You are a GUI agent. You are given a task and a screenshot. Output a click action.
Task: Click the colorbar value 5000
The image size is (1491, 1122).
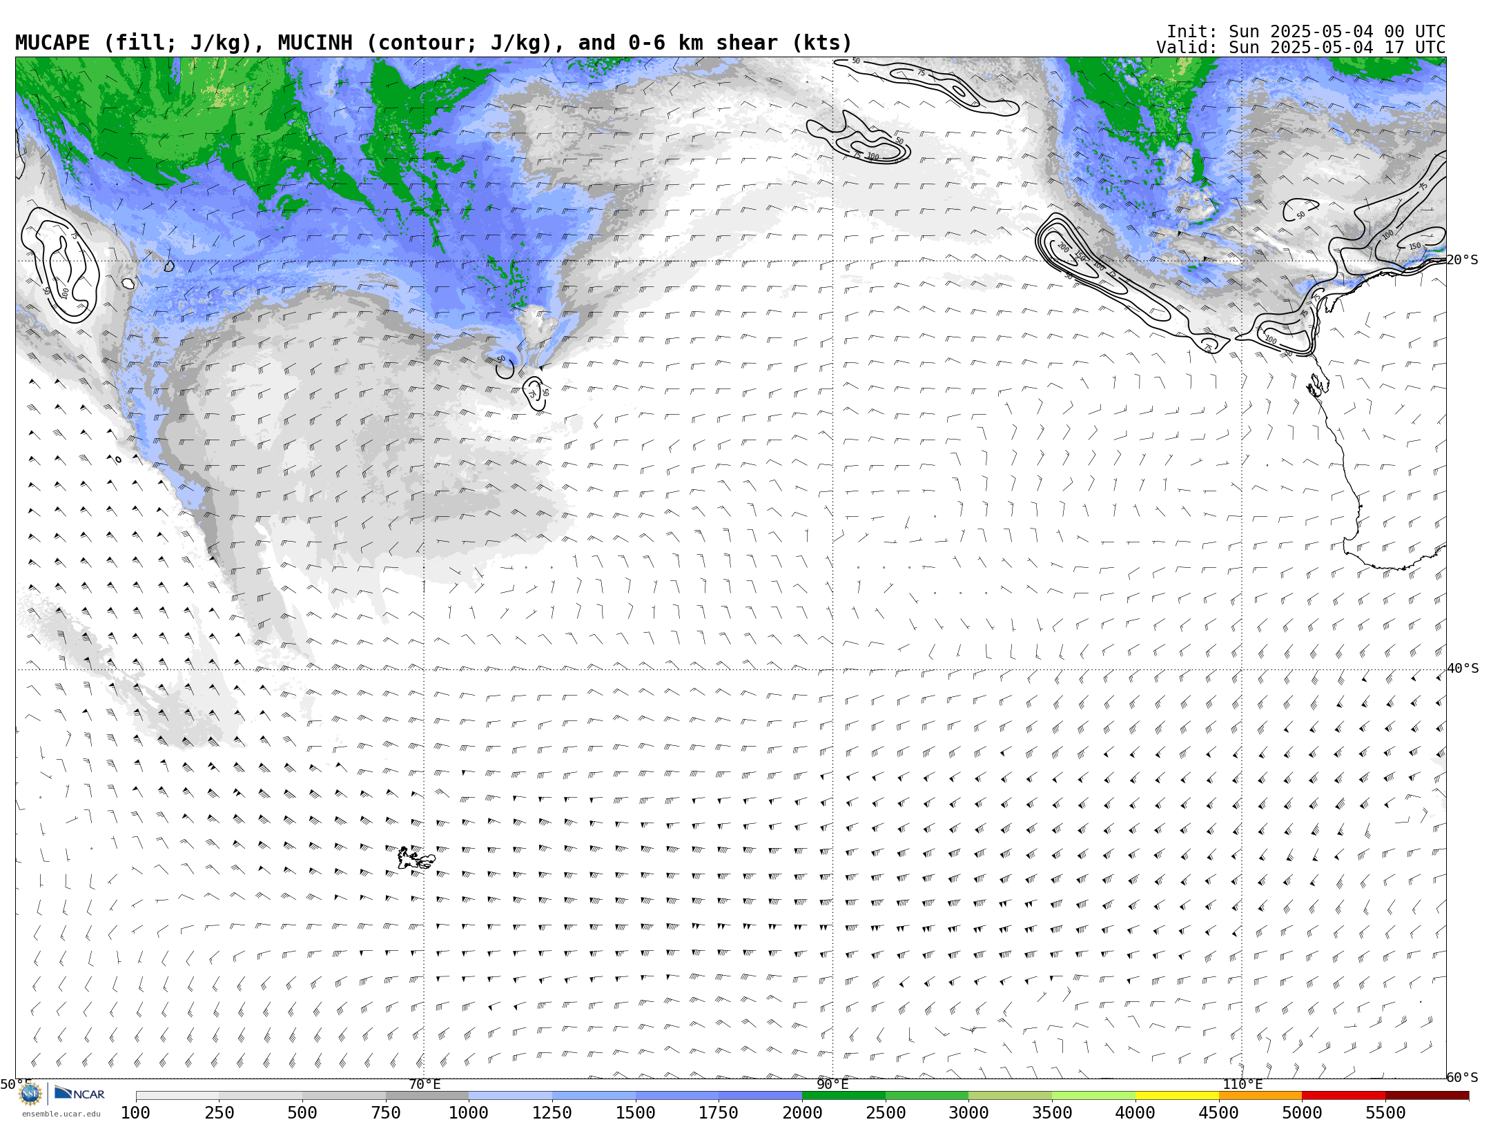(x=1302, y=1112)
